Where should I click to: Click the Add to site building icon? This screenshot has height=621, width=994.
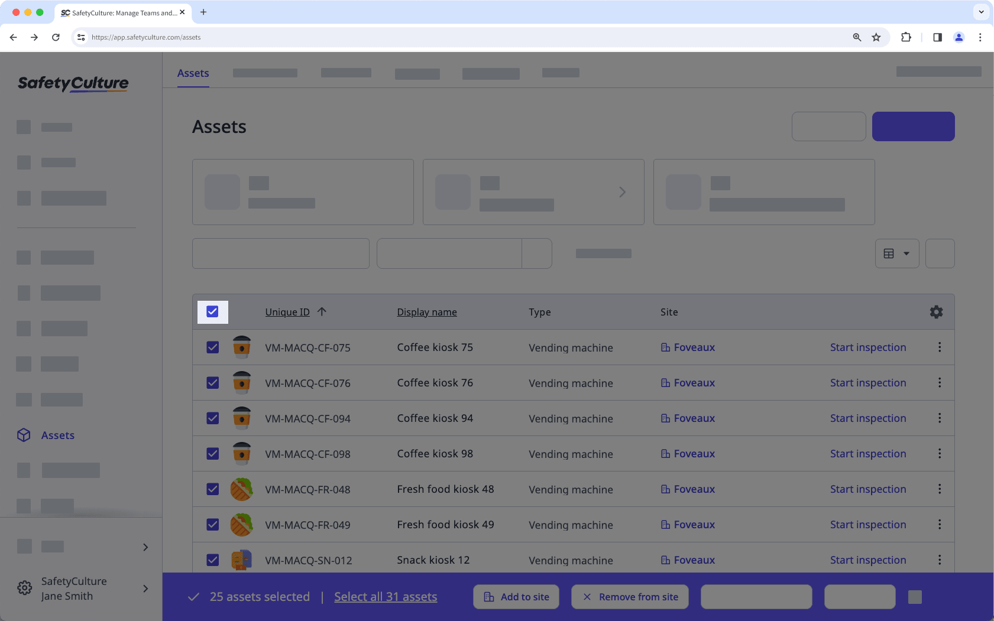488,597
